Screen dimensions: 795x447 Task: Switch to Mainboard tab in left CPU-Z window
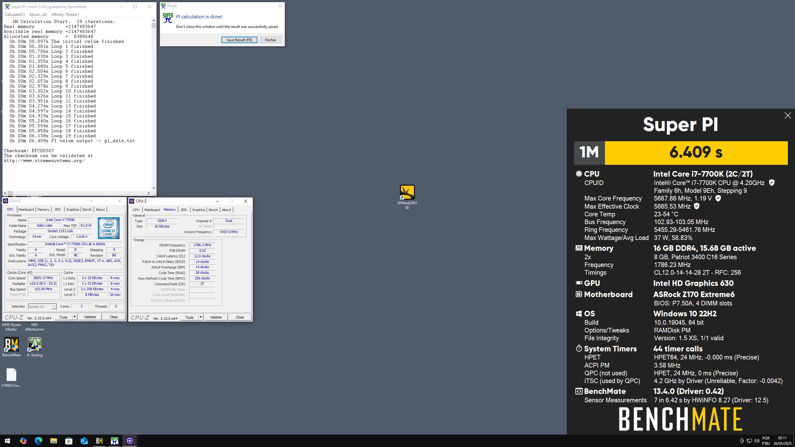26,210
